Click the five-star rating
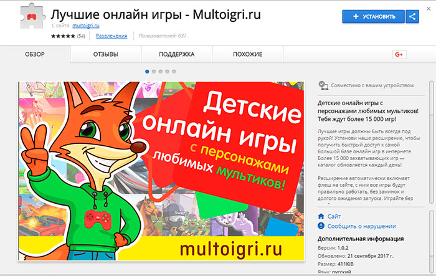 63,36
